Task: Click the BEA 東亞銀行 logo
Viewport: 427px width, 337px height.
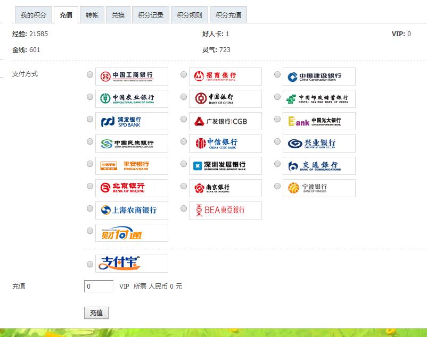Action: (x=225, y=210)
